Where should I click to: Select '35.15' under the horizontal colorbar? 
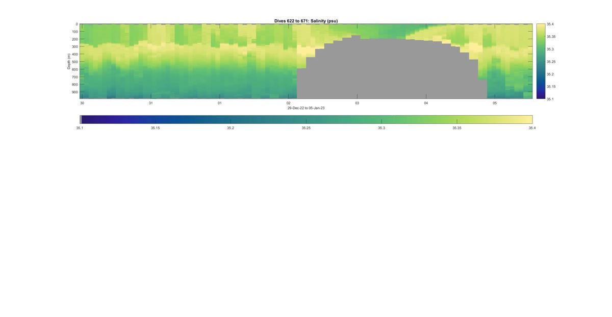[x=155, y=128]
